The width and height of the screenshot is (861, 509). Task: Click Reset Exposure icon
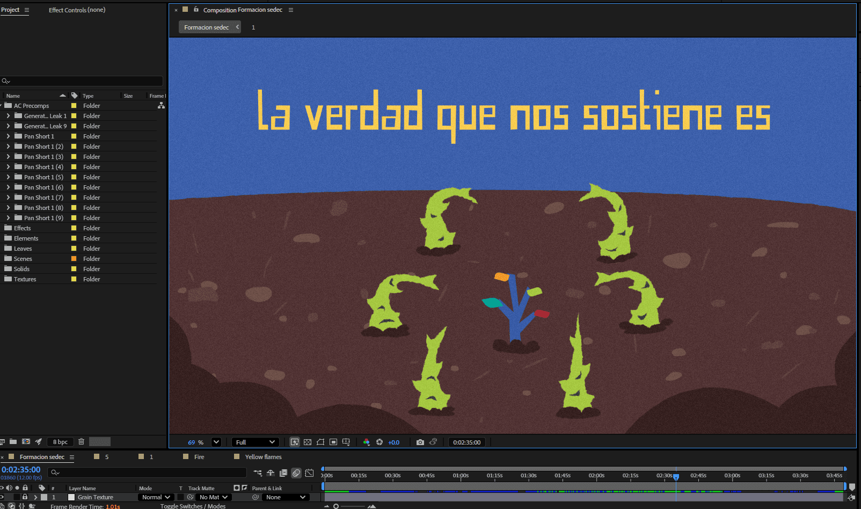coord(380,442)
